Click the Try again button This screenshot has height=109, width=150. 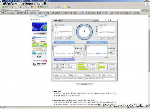pos(95,20)
